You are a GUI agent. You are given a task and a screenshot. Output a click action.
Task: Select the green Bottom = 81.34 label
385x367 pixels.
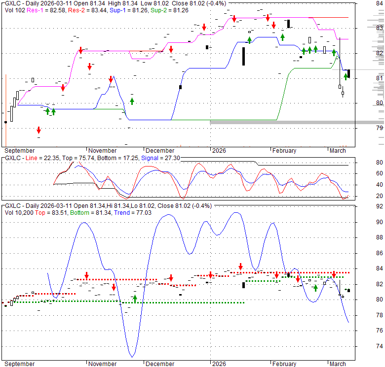coord(89,212)
